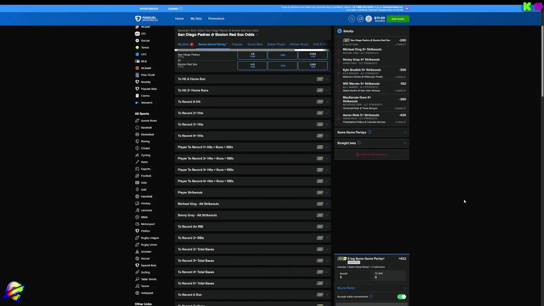Click the To Win amount field
The width and height of the screenshot is (544, 306).
pyautogui.click(x=390, y=275)
